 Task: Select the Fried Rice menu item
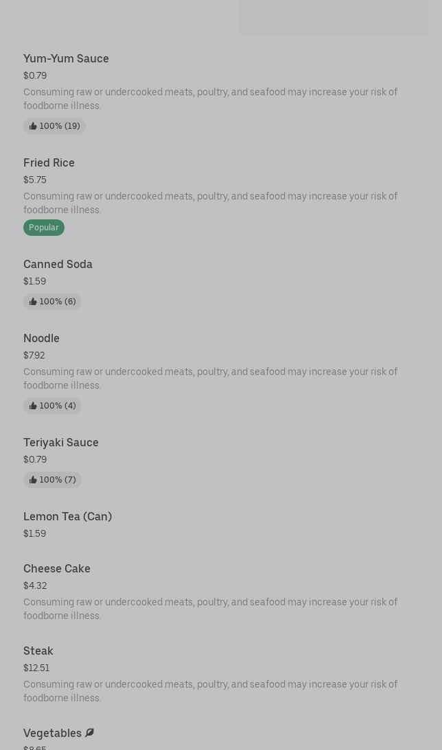point(49,163)
